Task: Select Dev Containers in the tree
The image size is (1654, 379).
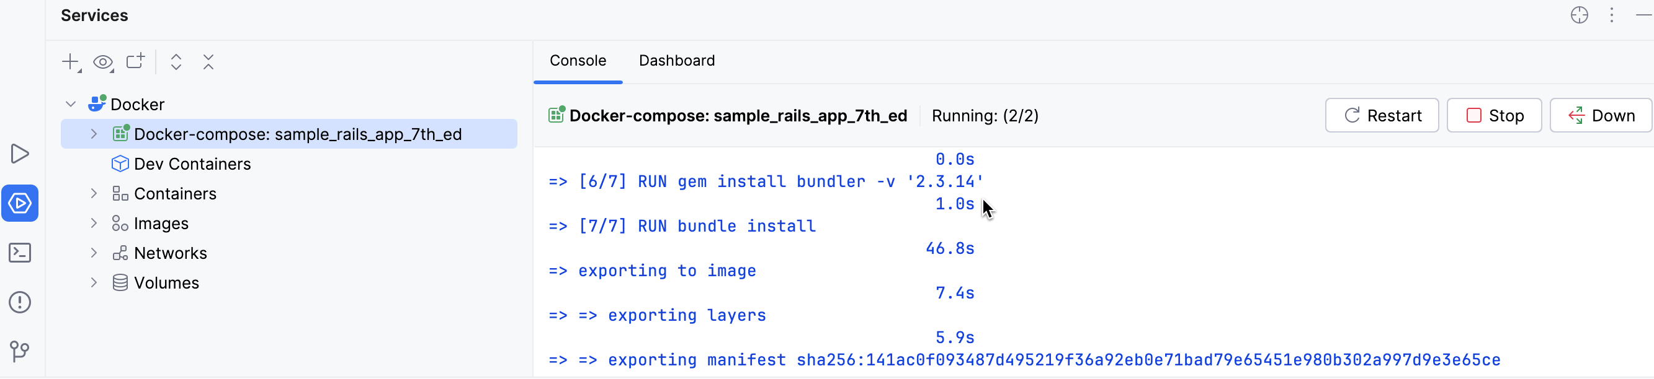Action: [x=192, y=164]
